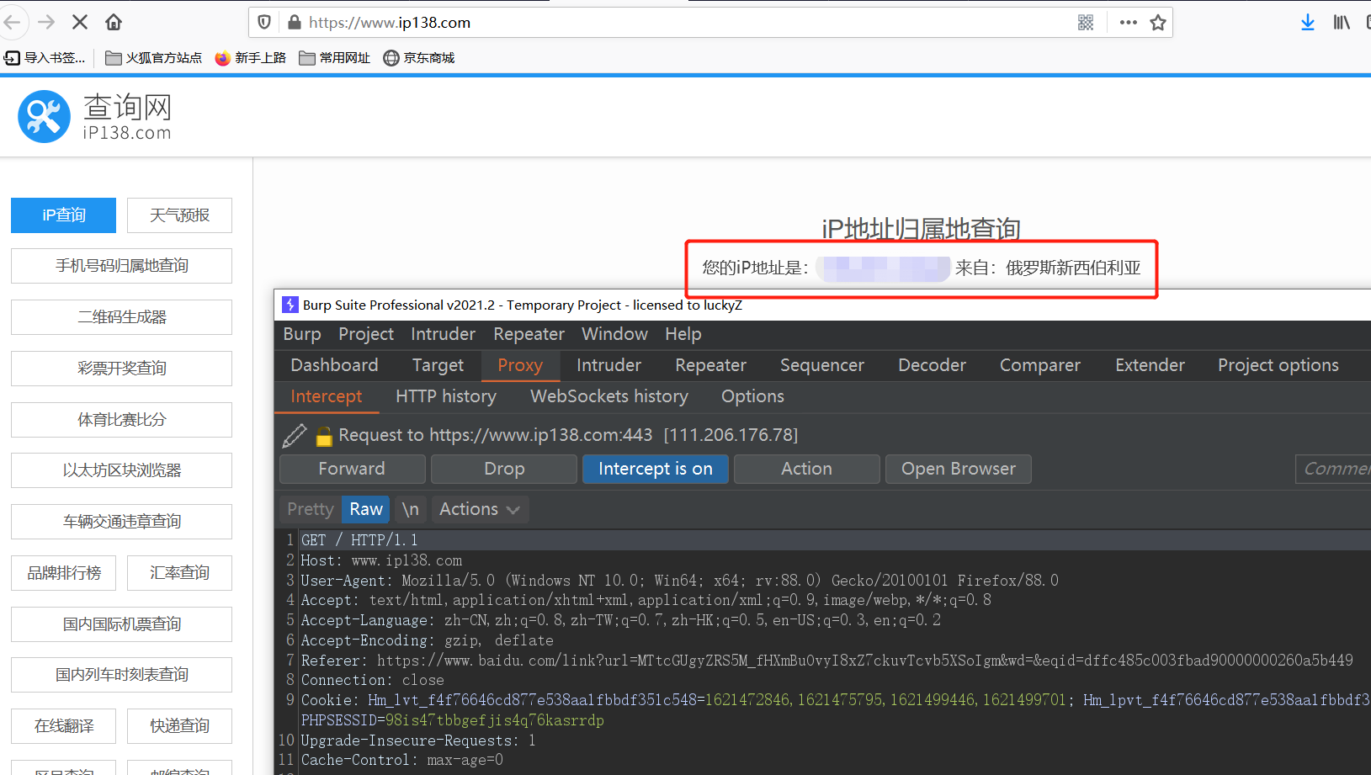Open the 新手上路 Firefox bookmark
The height and width of the screenshot is (775, 1371).
(x=251, y=58)
